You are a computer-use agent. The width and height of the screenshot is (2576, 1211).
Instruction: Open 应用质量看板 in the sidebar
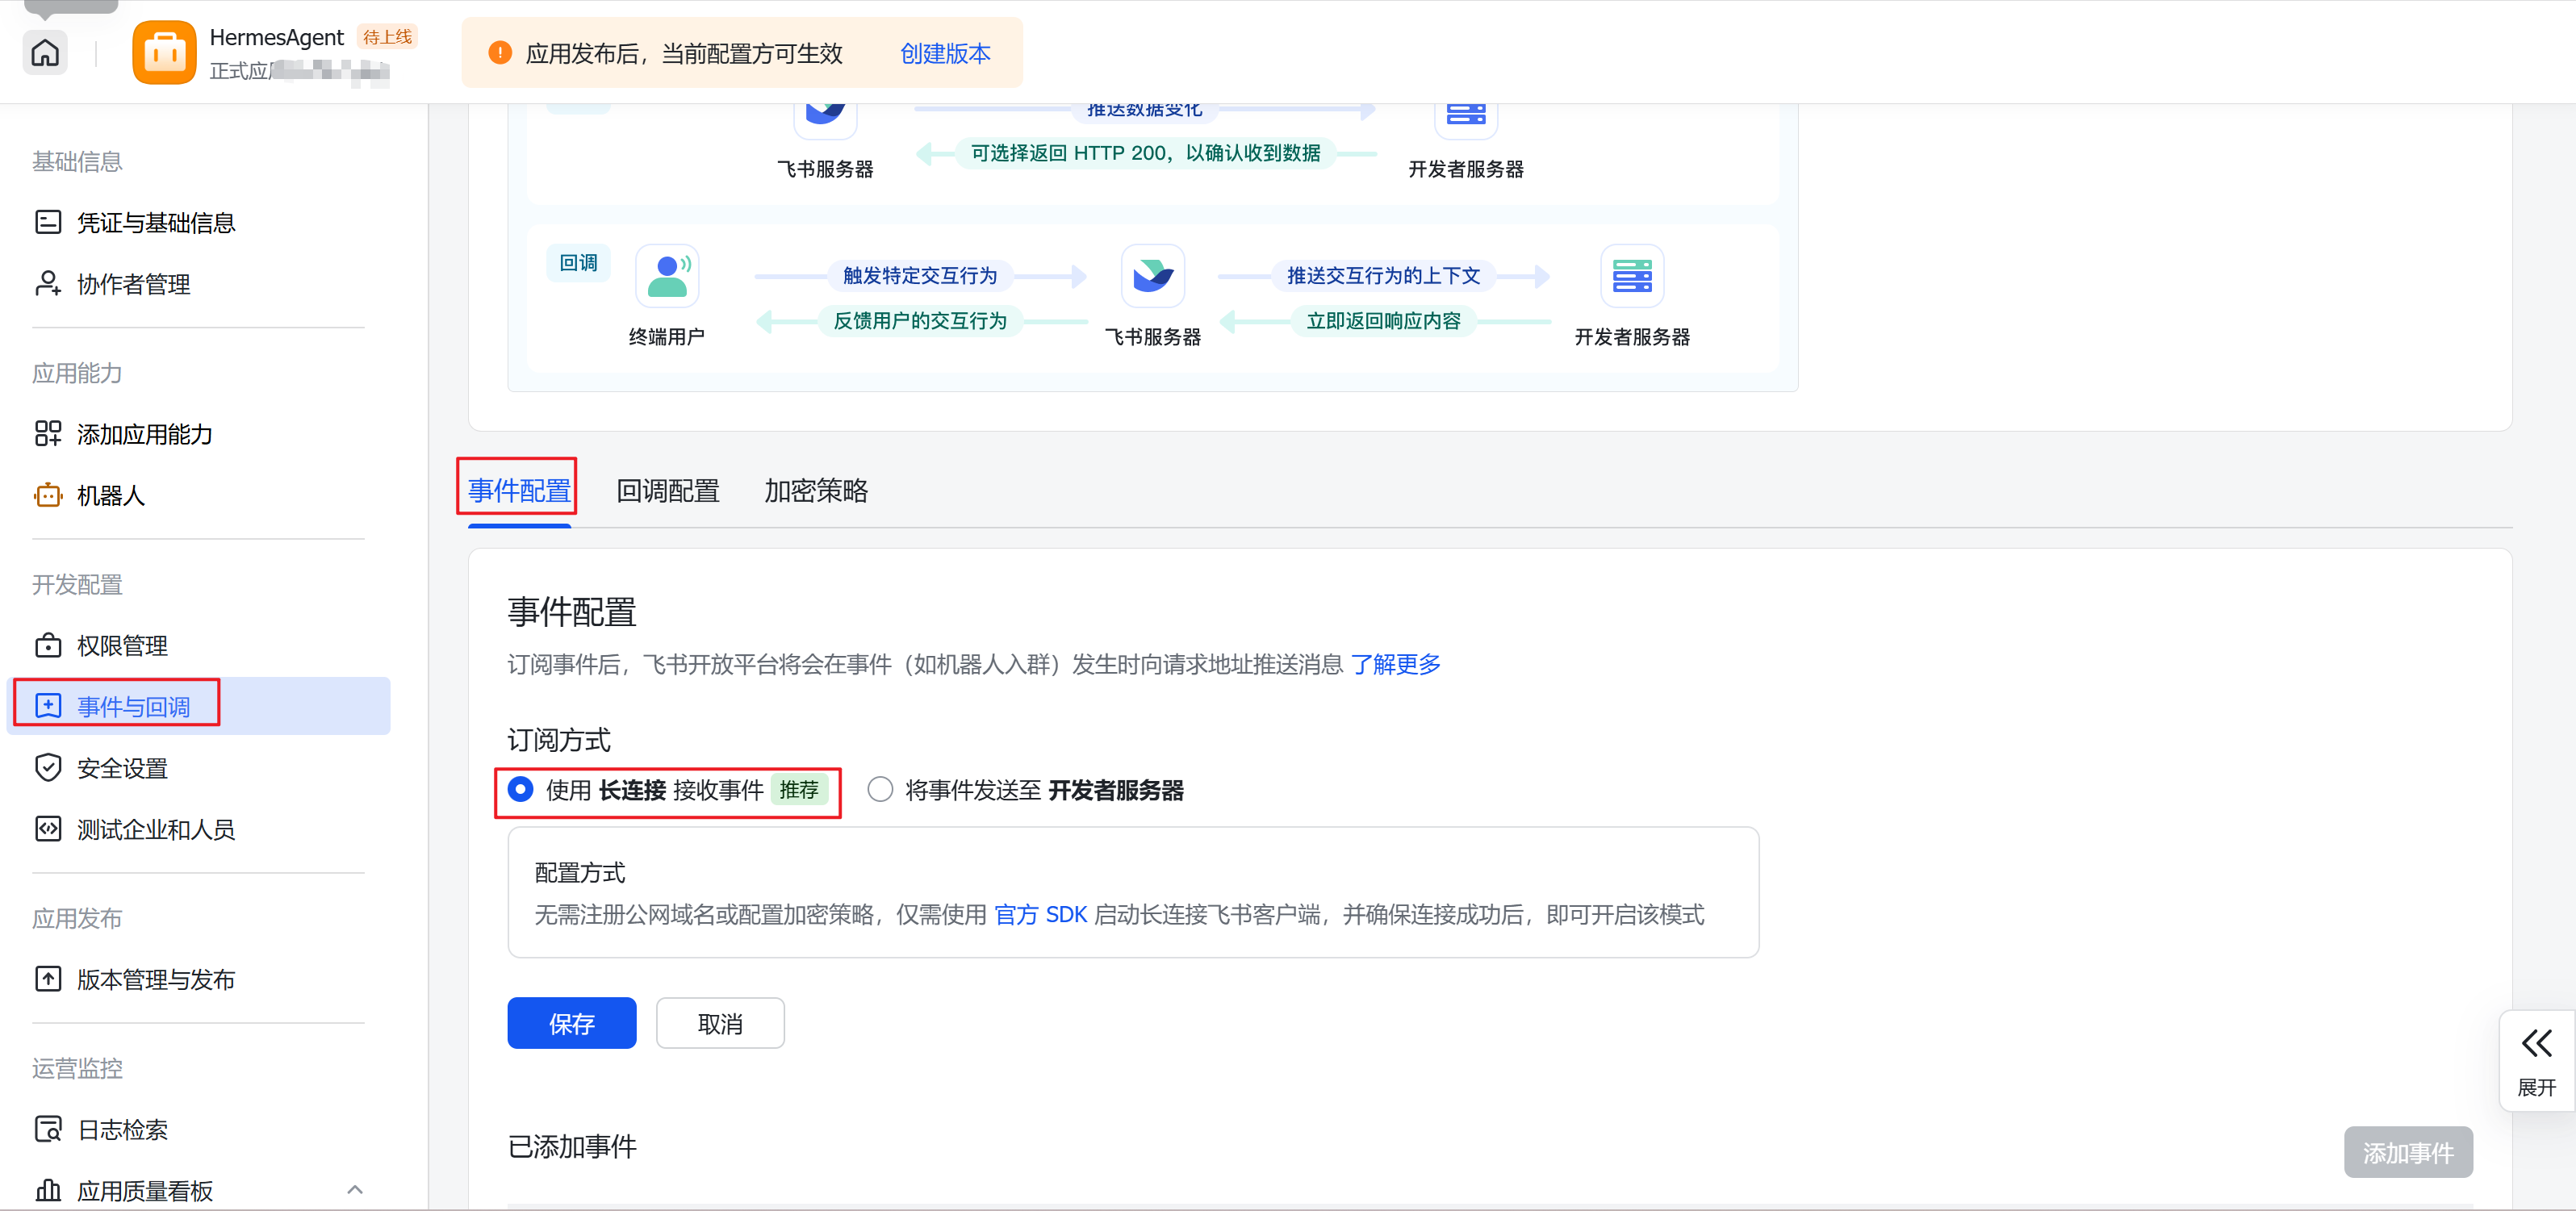pos(198,1190)
